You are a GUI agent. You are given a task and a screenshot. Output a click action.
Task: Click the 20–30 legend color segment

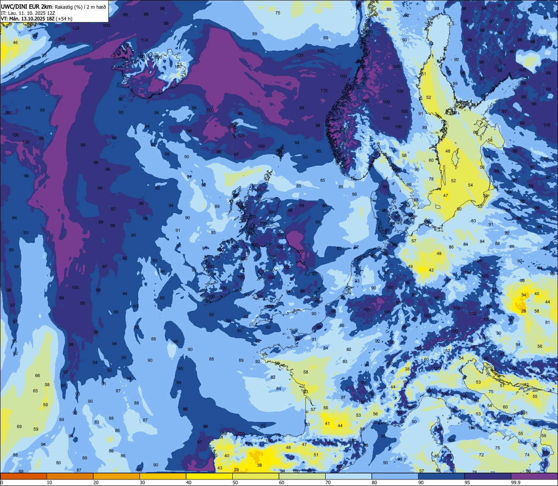(x=116, y=476)
